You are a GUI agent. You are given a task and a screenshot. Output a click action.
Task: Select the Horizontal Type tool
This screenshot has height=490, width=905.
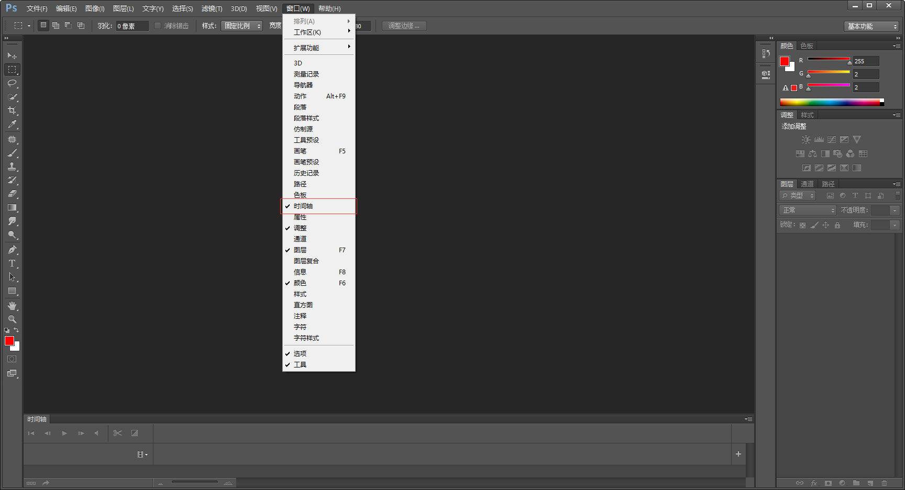click(12, 263)
